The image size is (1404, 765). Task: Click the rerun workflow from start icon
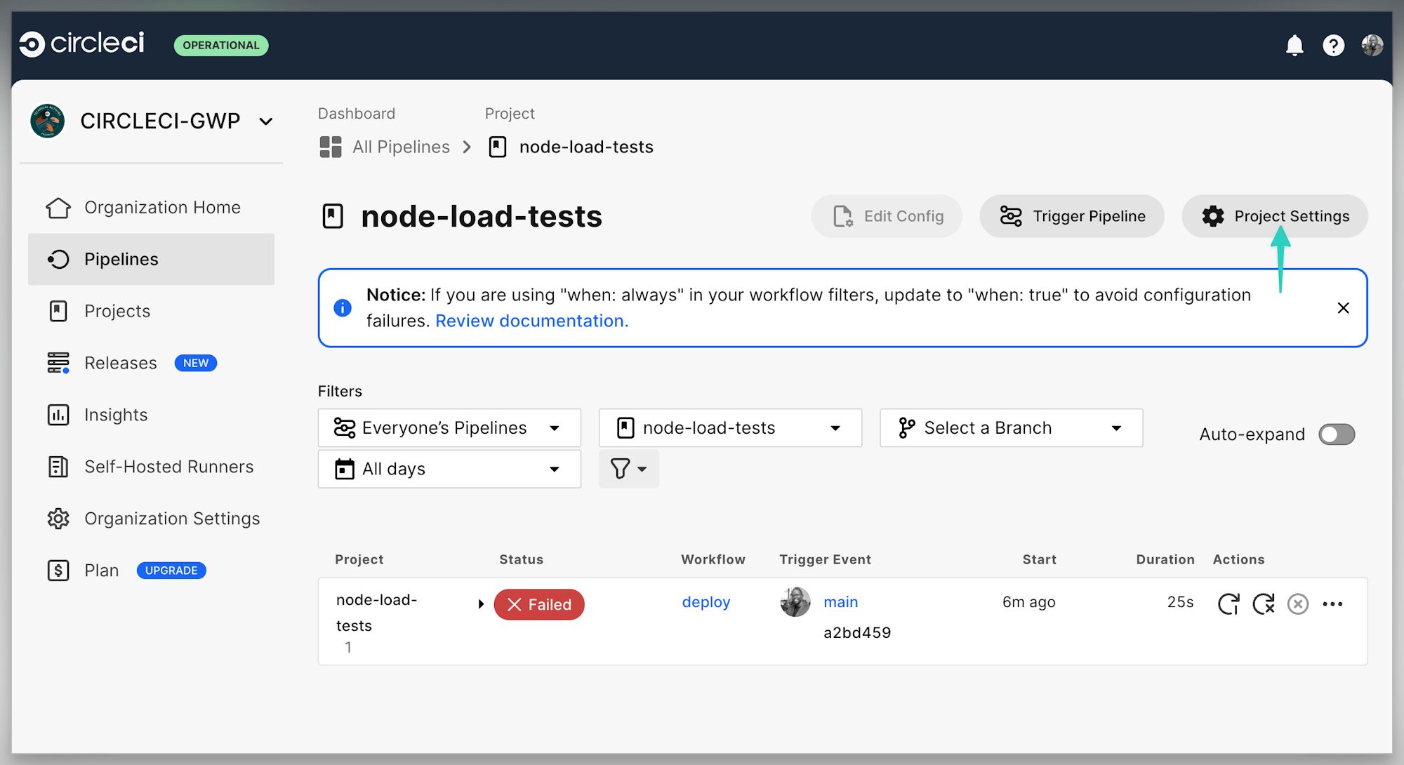[x=1228, y=604]
